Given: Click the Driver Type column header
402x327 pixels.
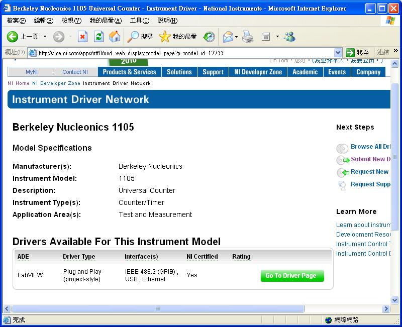Looking at the screenshot, I should 79,257.
